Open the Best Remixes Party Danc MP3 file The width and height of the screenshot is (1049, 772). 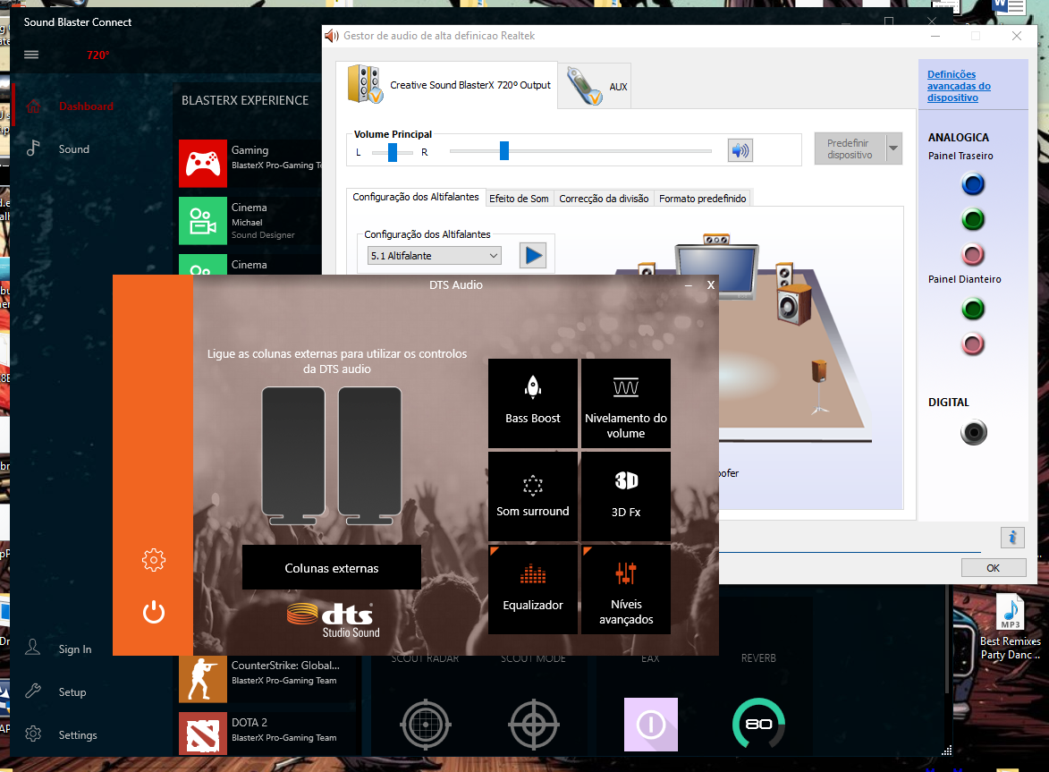pyautogui.click(x=1011, y=627)
